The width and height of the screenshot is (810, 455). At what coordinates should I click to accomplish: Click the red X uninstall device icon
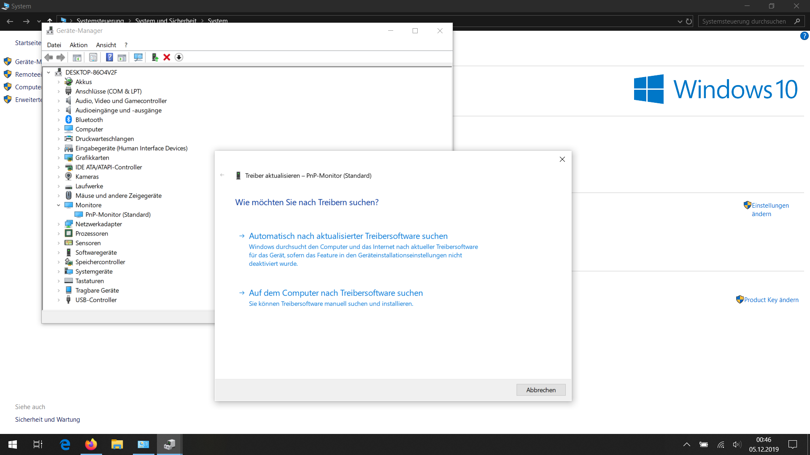coord(167,57)
